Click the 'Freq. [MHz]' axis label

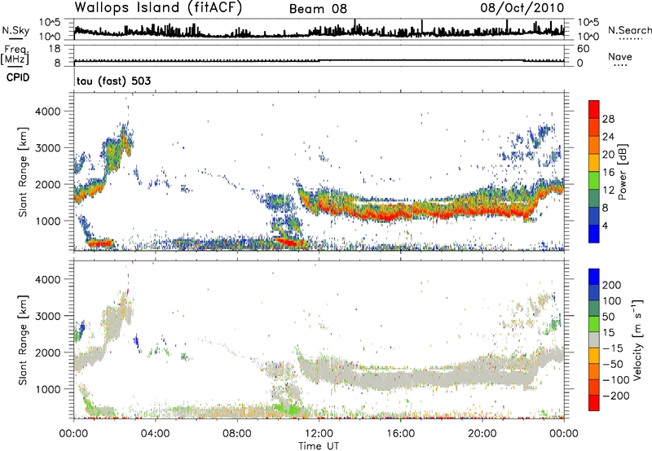[x=15, y=55]
